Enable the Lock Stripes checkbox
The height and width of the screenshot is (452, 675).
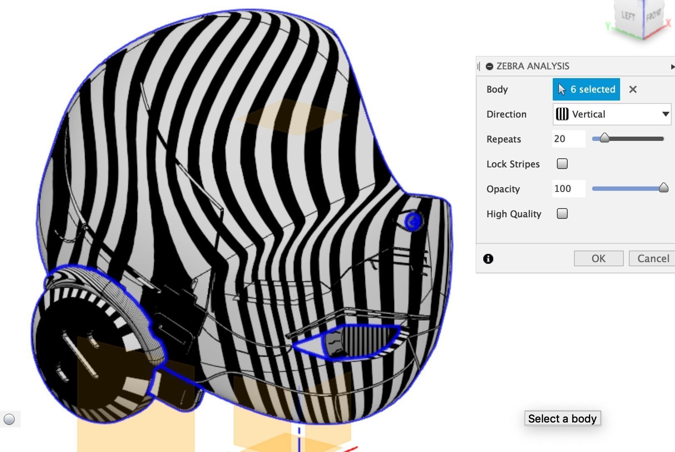[x=562, y=164]
